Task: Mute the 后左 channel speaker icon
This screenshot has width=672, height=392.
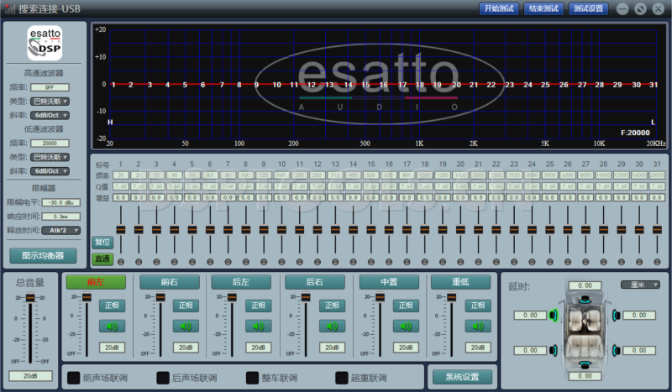Action: click(x=258, y=327)
